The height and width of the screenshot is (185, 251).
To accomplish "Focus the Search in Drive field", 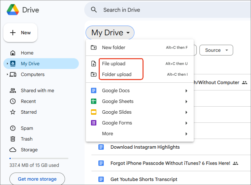I will click(x=168, y=10).
